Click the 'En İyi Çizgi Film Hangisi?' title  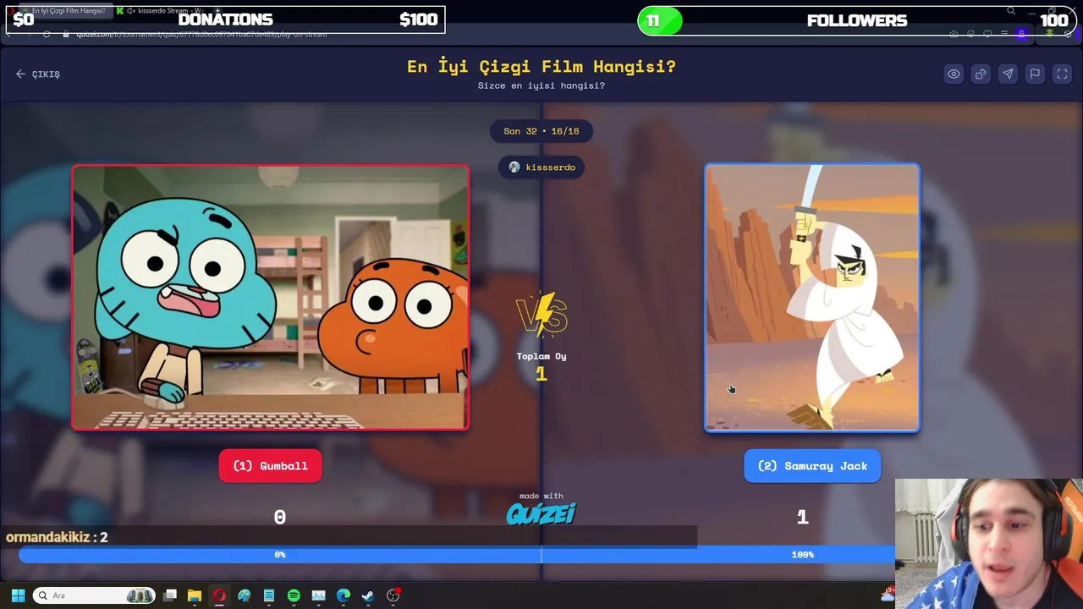click(x=541, y=67)
